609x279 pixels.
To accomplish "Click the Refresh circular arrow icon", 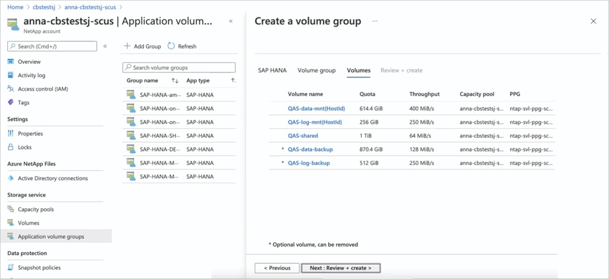I will pyautogui.click(x=171, y=46).
